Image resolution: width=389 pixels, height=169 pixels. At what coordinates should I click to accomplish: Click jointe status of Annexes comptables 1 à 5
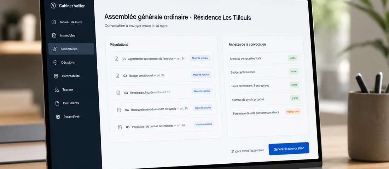pyautogui.click(x=292, y=58)
